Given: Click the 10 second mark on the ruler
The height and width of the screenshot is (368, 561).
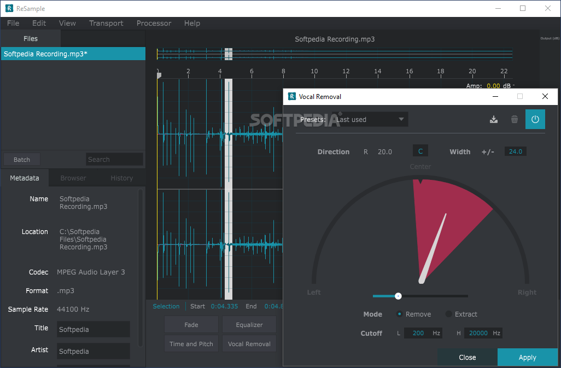Looking at the screenshot, I should pos(314,72).
